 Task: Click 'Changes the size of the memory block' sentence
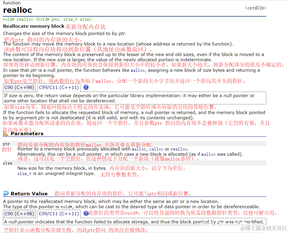coord(65,34)
